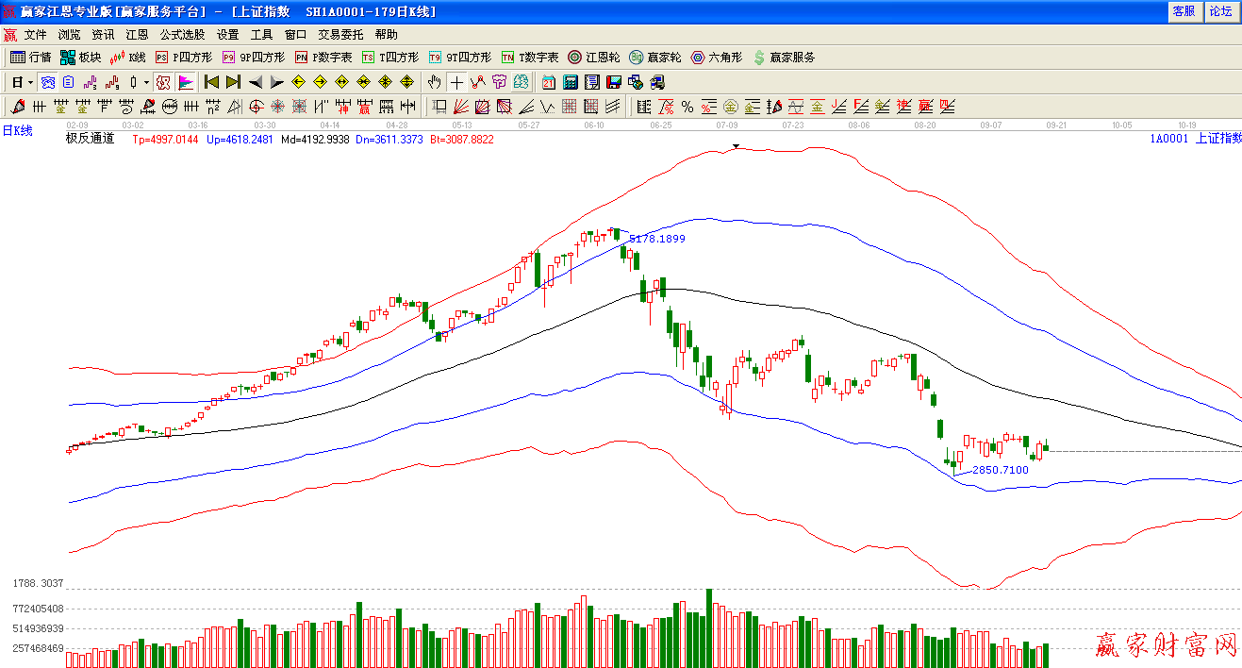Image resolution: width=1242 pixels, height=668 pixels.
Task: Select the hand pan tool icon
Action: pyautogui.click(x=435, y=82)
